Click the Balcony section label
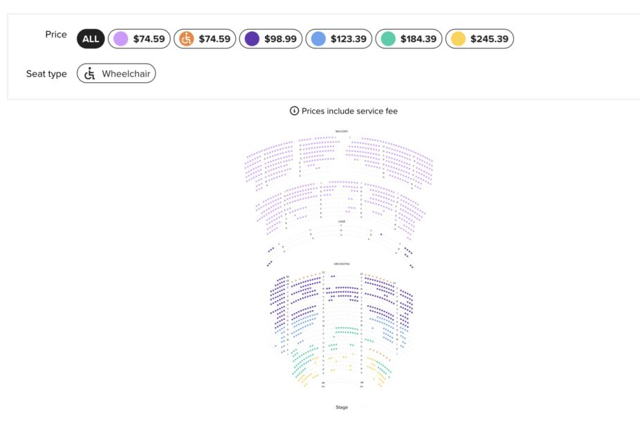This screenshot has height=438, width=640. (x=342, y=131)
